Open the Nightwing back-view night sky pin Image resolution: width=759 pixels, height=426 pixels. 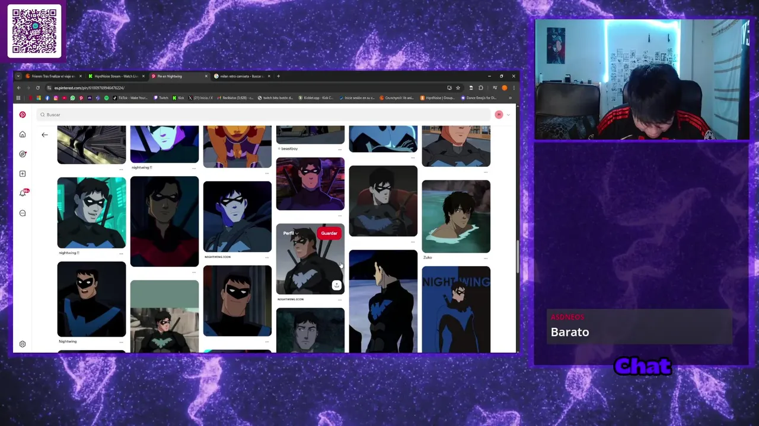(383, 301)
